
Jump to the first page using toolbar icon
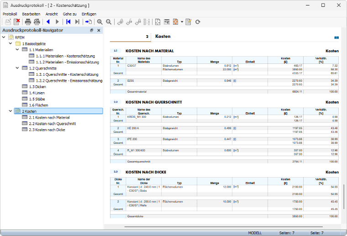[68, 21]
